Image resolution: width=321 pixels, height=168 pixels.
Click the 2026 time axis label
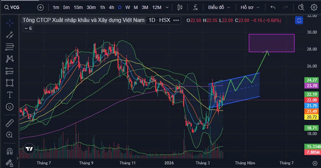pyautogui.click(x=169, y=163)
